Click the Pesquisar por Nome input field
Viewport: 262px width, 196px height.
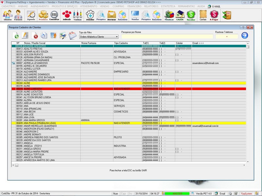(x=166, y=37)
